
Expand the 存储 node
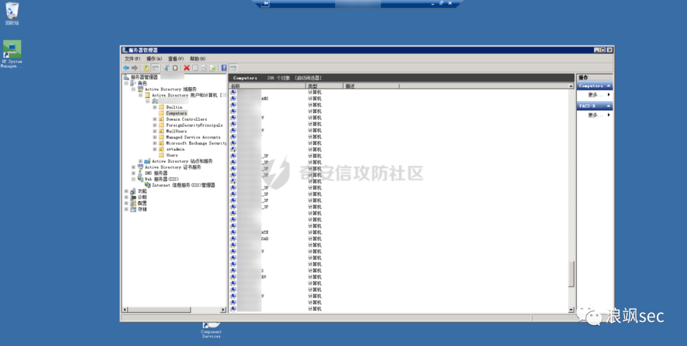point(126,209)
